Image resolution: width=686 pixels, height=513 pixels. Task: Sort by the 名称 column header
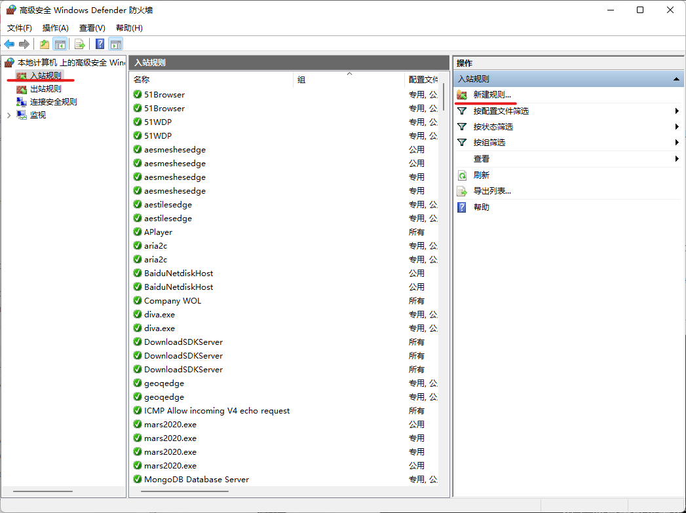click(x=212, y=80)
